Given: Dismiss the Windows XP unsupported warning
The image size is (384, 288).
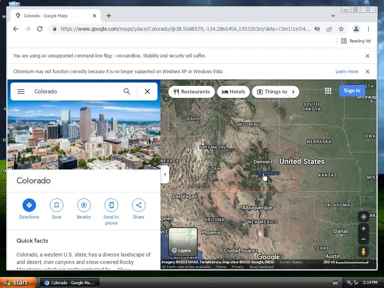Looking at the screenshot, I should click(x=367, y=72).
